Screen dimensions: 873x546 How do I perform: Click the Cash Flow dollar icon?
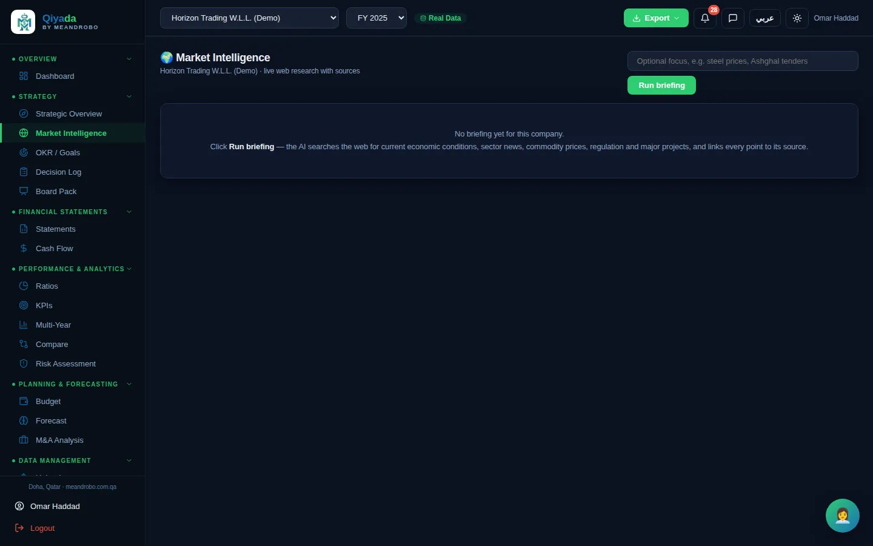coord(24,248)
